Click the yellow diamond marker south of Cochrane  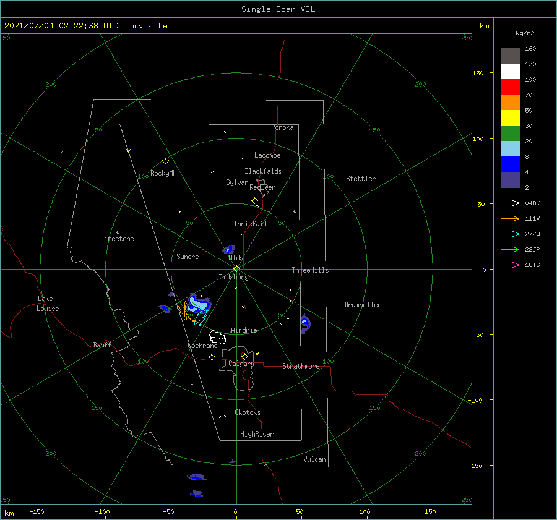click(x=212, y=357)
